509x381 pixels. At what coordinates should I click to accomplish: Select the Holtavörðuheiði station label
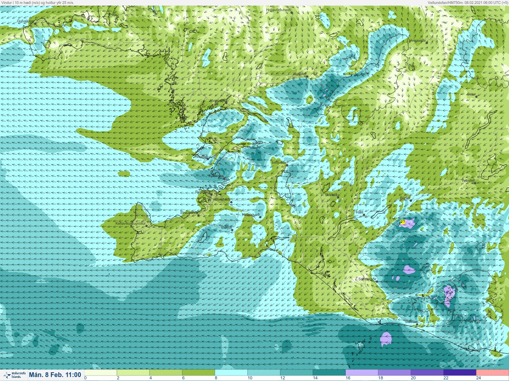pyautogui.click(x=279, y=10)
